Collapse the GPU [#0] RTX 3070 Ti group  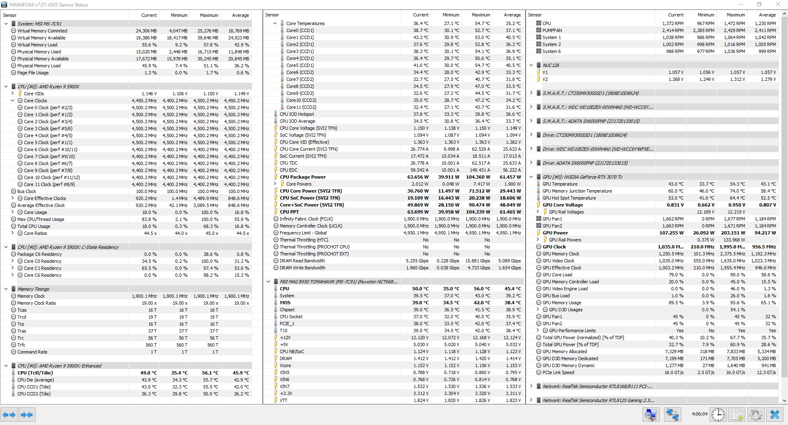tap(531, 177)
